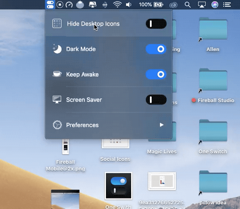Open Notification Center list icon
Image resolution: width=240 pixels, height=209 pixels.
[227, 5]
